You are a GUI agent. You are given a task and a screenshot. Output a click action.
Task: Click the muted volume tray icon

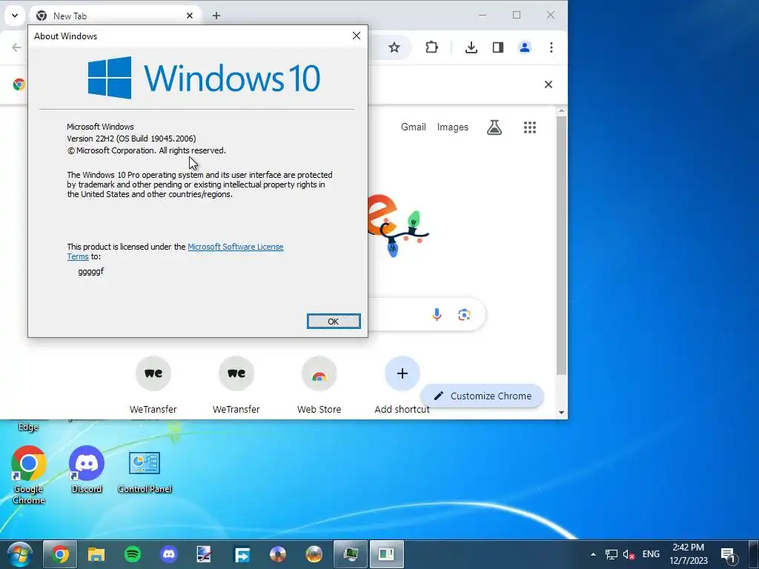[x=629, y=554]
